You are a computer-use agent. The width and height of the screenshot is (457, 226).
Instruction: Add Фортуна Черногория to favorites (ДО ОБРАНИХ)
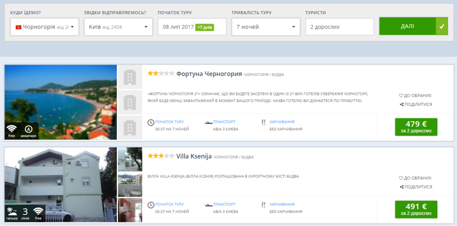point(415,95)
